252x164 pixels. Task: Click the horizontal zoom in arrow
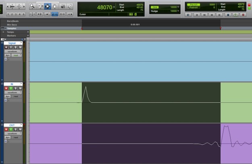(x=24, y=6)
